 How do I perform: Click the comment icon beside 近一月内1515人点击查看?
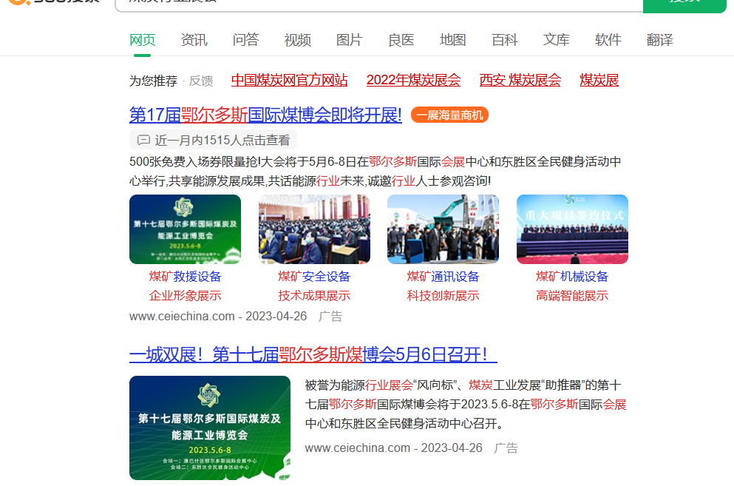point(143,140)
